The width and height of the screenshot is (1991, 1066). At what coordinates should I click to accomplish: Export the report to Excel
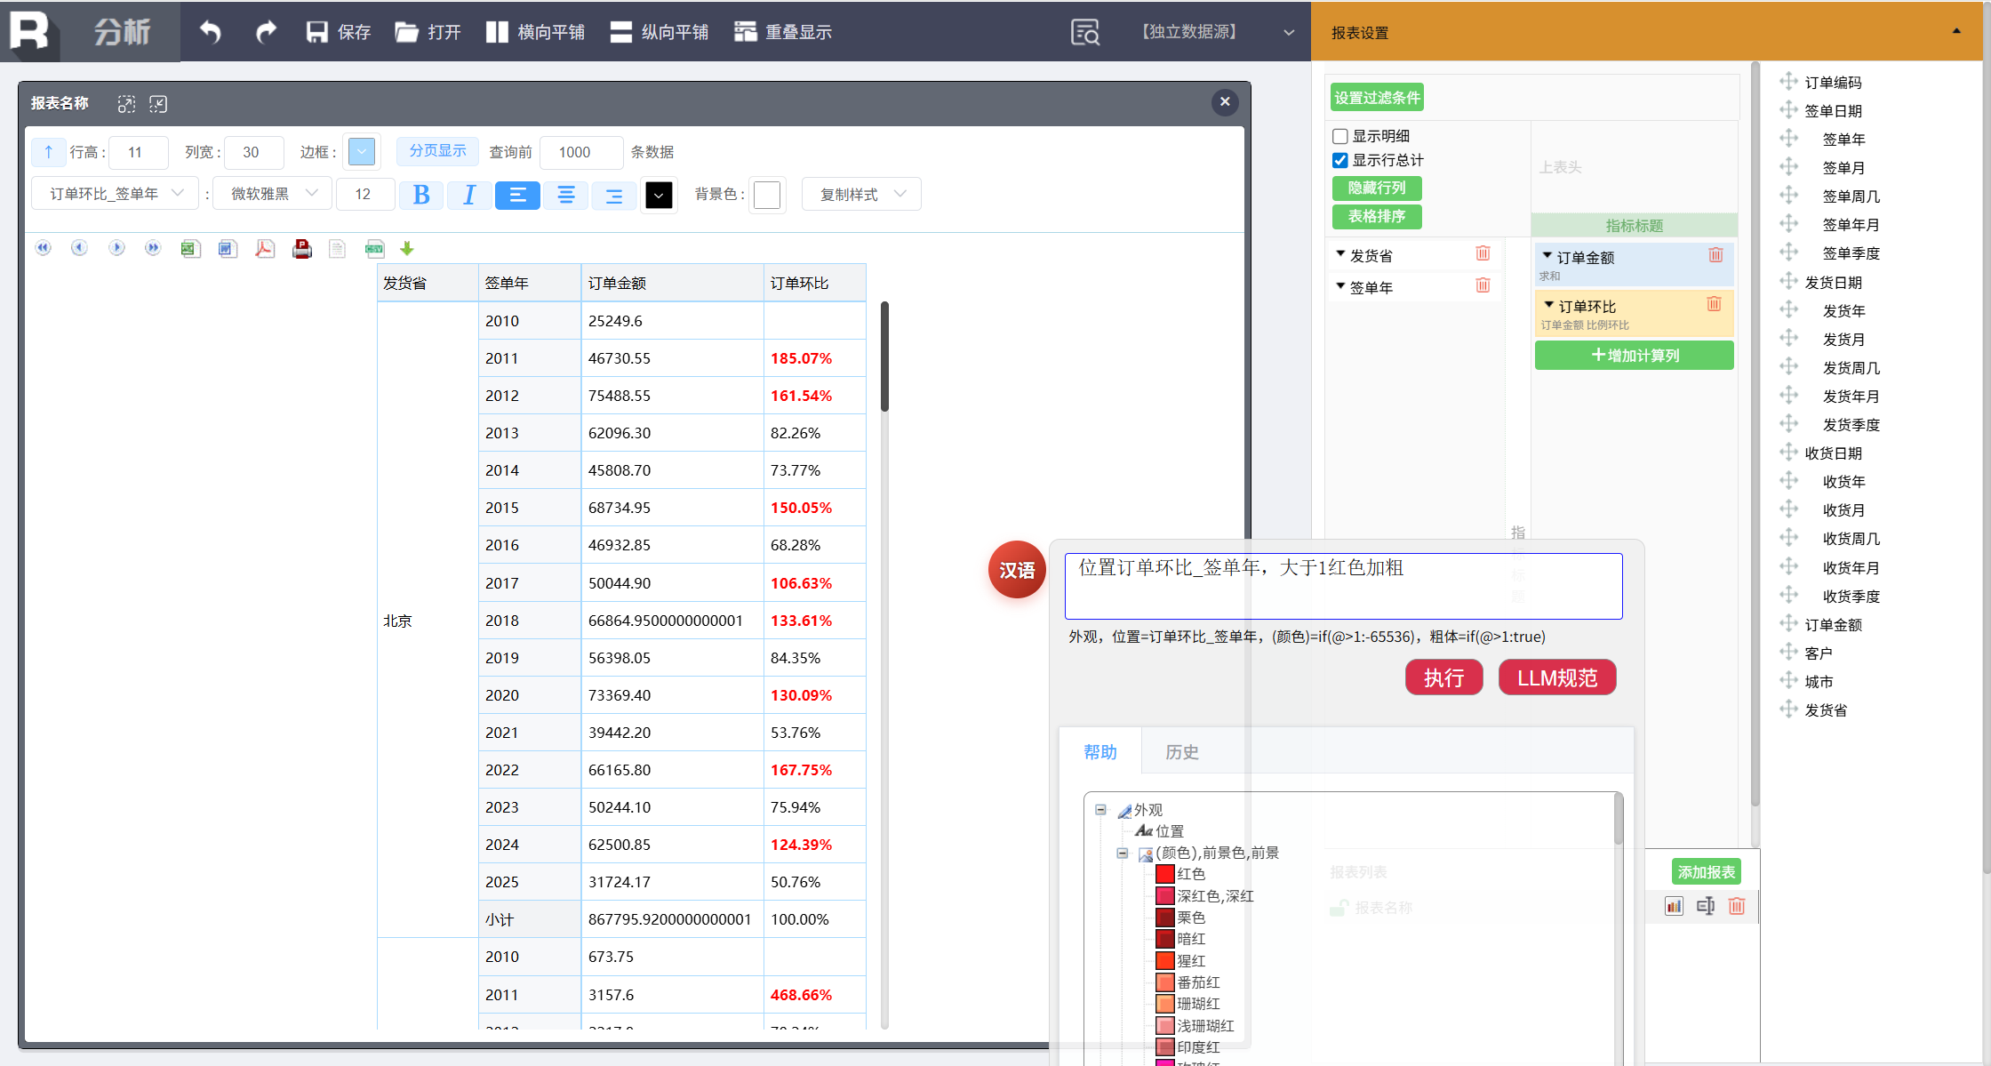189,249
